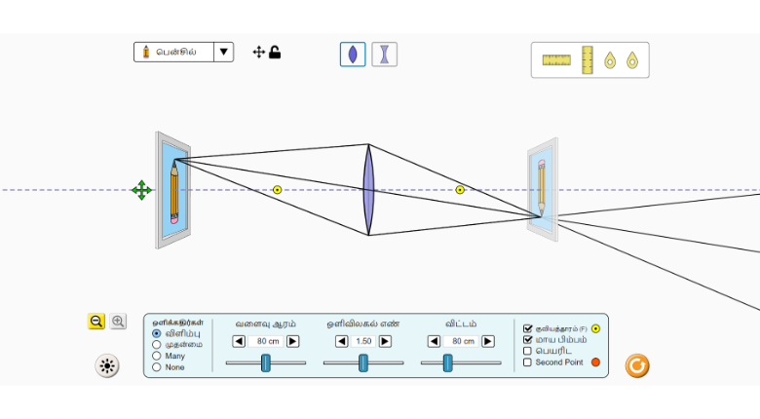This screenshot has width=760, height=419.
Task: Increase விட்டம் value with right arrow
Action: (488, 341)
